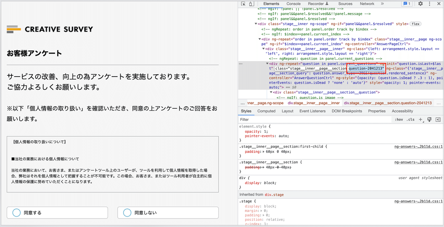Open the Elements tab
Image resolution: width=444 pixels, height=227 pixels.
271,4
